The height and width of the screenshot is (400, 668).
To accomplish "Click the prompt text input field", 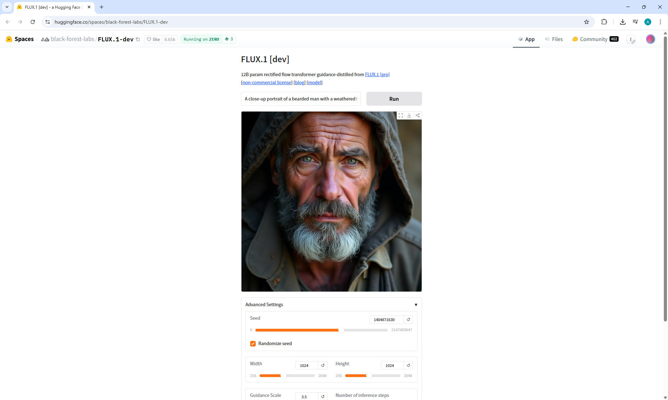I will tap(301, 99).
